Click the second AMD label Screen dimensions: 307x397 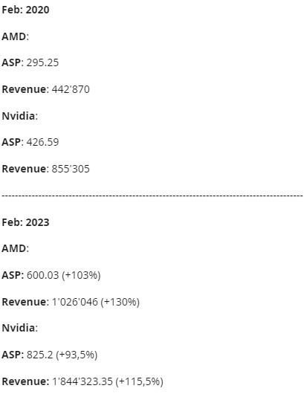(x=15, y=248)
